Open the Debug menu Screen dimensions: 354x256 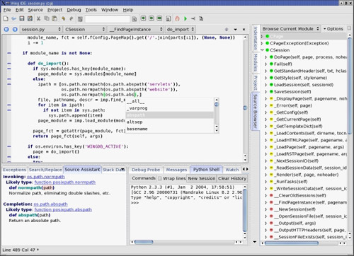(x=74, y=10)
